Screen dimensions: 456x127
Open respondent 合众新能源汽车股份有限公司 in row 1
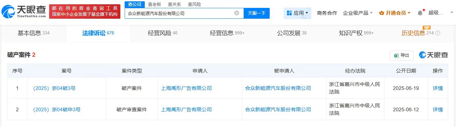(278, 88)
